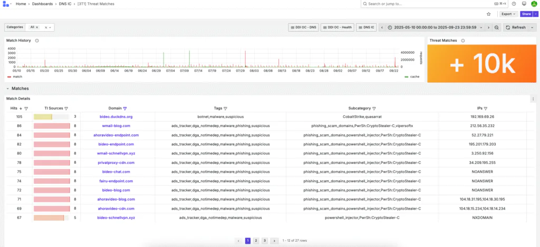Click the zoom out time range icon
The width and height of the screenshot is (540, 247).
[x=497, y=27]
